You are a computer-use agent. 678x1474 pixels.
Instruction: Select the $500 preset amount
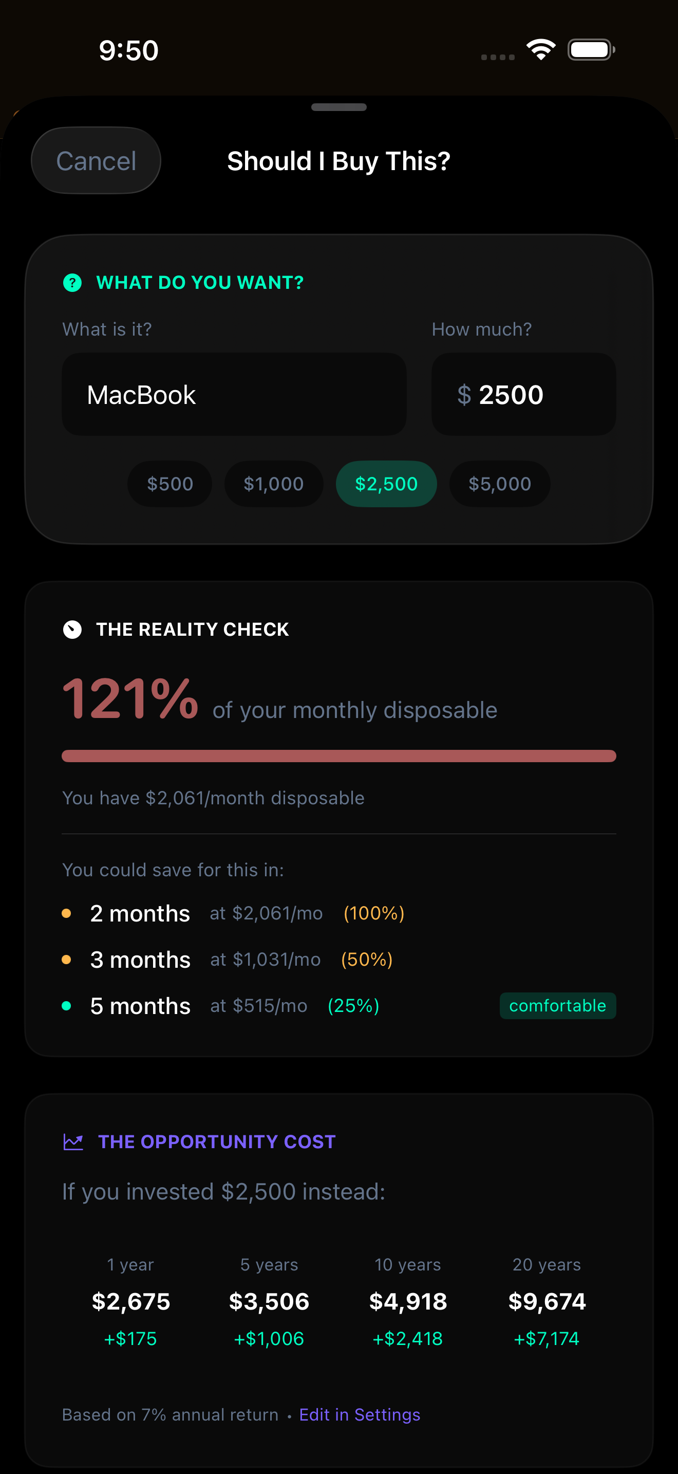(x=170, y=484)
